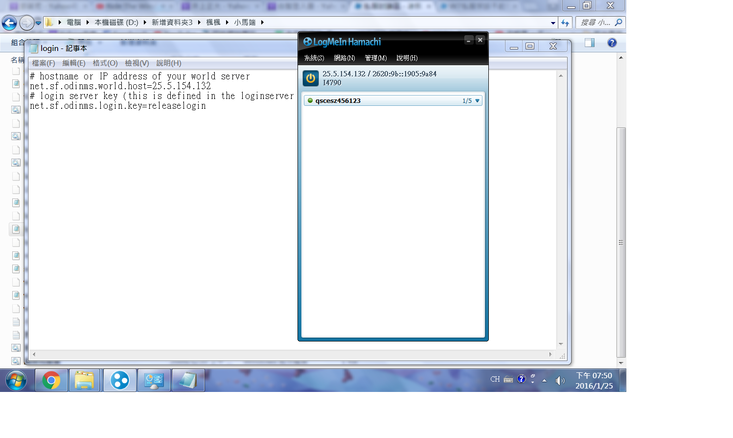
Task: Click the 新增資料夾3 breadcrumb
Action: click(172, 23)
